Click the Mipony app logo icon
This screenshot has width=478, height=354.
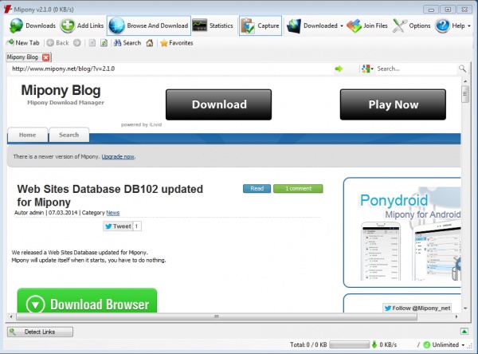pos(8,9)
